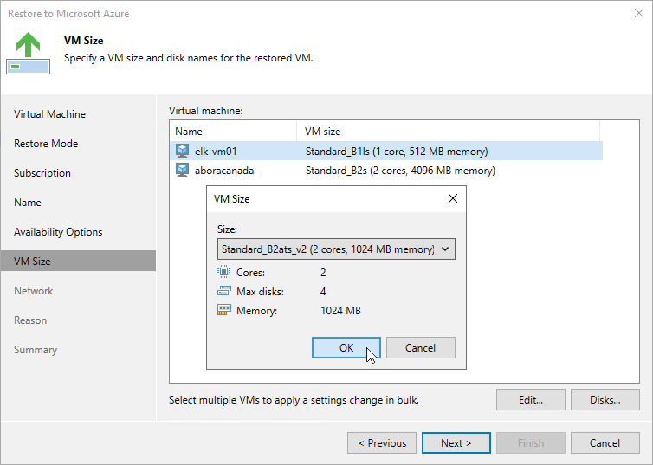Open the Size dropdown arrow
Viewport: 653px width, 465px height.
click(445, 249)
